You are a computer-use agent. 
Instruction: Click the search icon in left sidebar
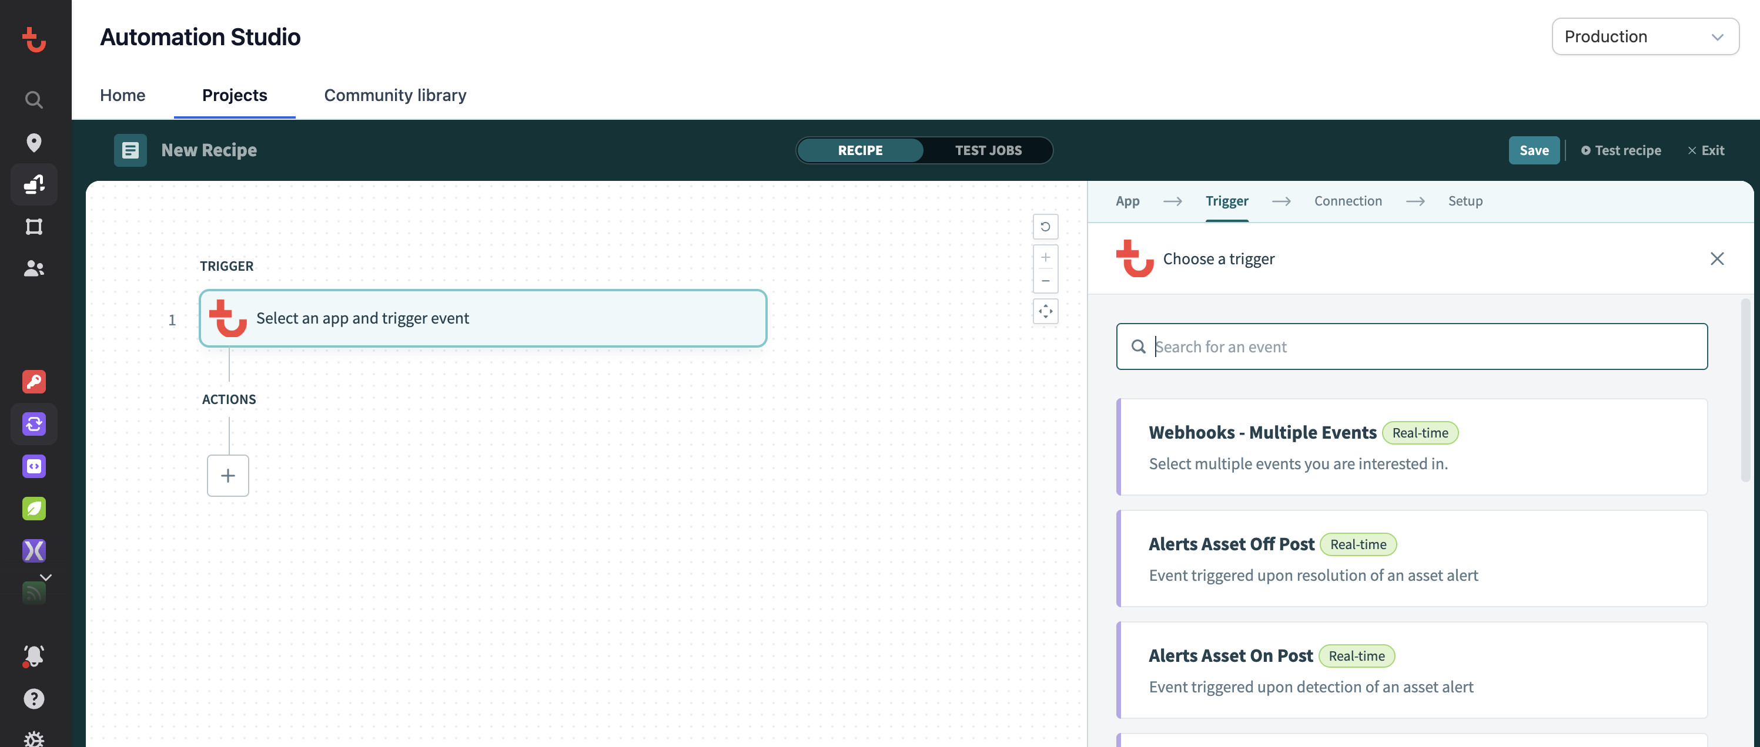(x=34, y=100)
